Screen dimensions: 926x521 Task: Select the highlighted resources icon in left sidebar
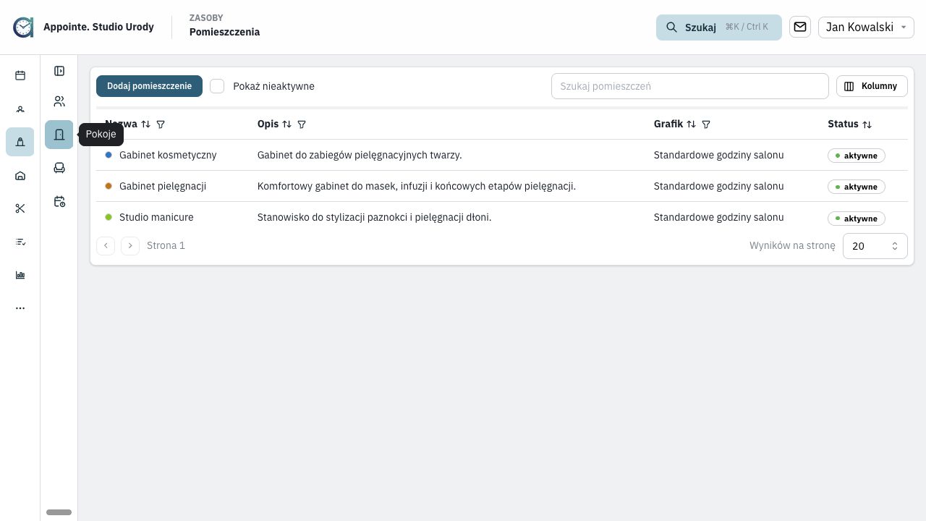click(x=20, y=142)
